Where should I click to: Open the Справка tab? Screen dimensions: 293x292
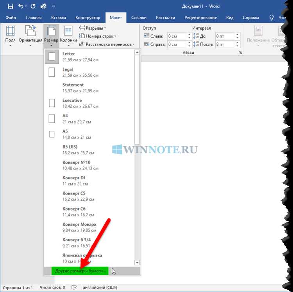251,18
